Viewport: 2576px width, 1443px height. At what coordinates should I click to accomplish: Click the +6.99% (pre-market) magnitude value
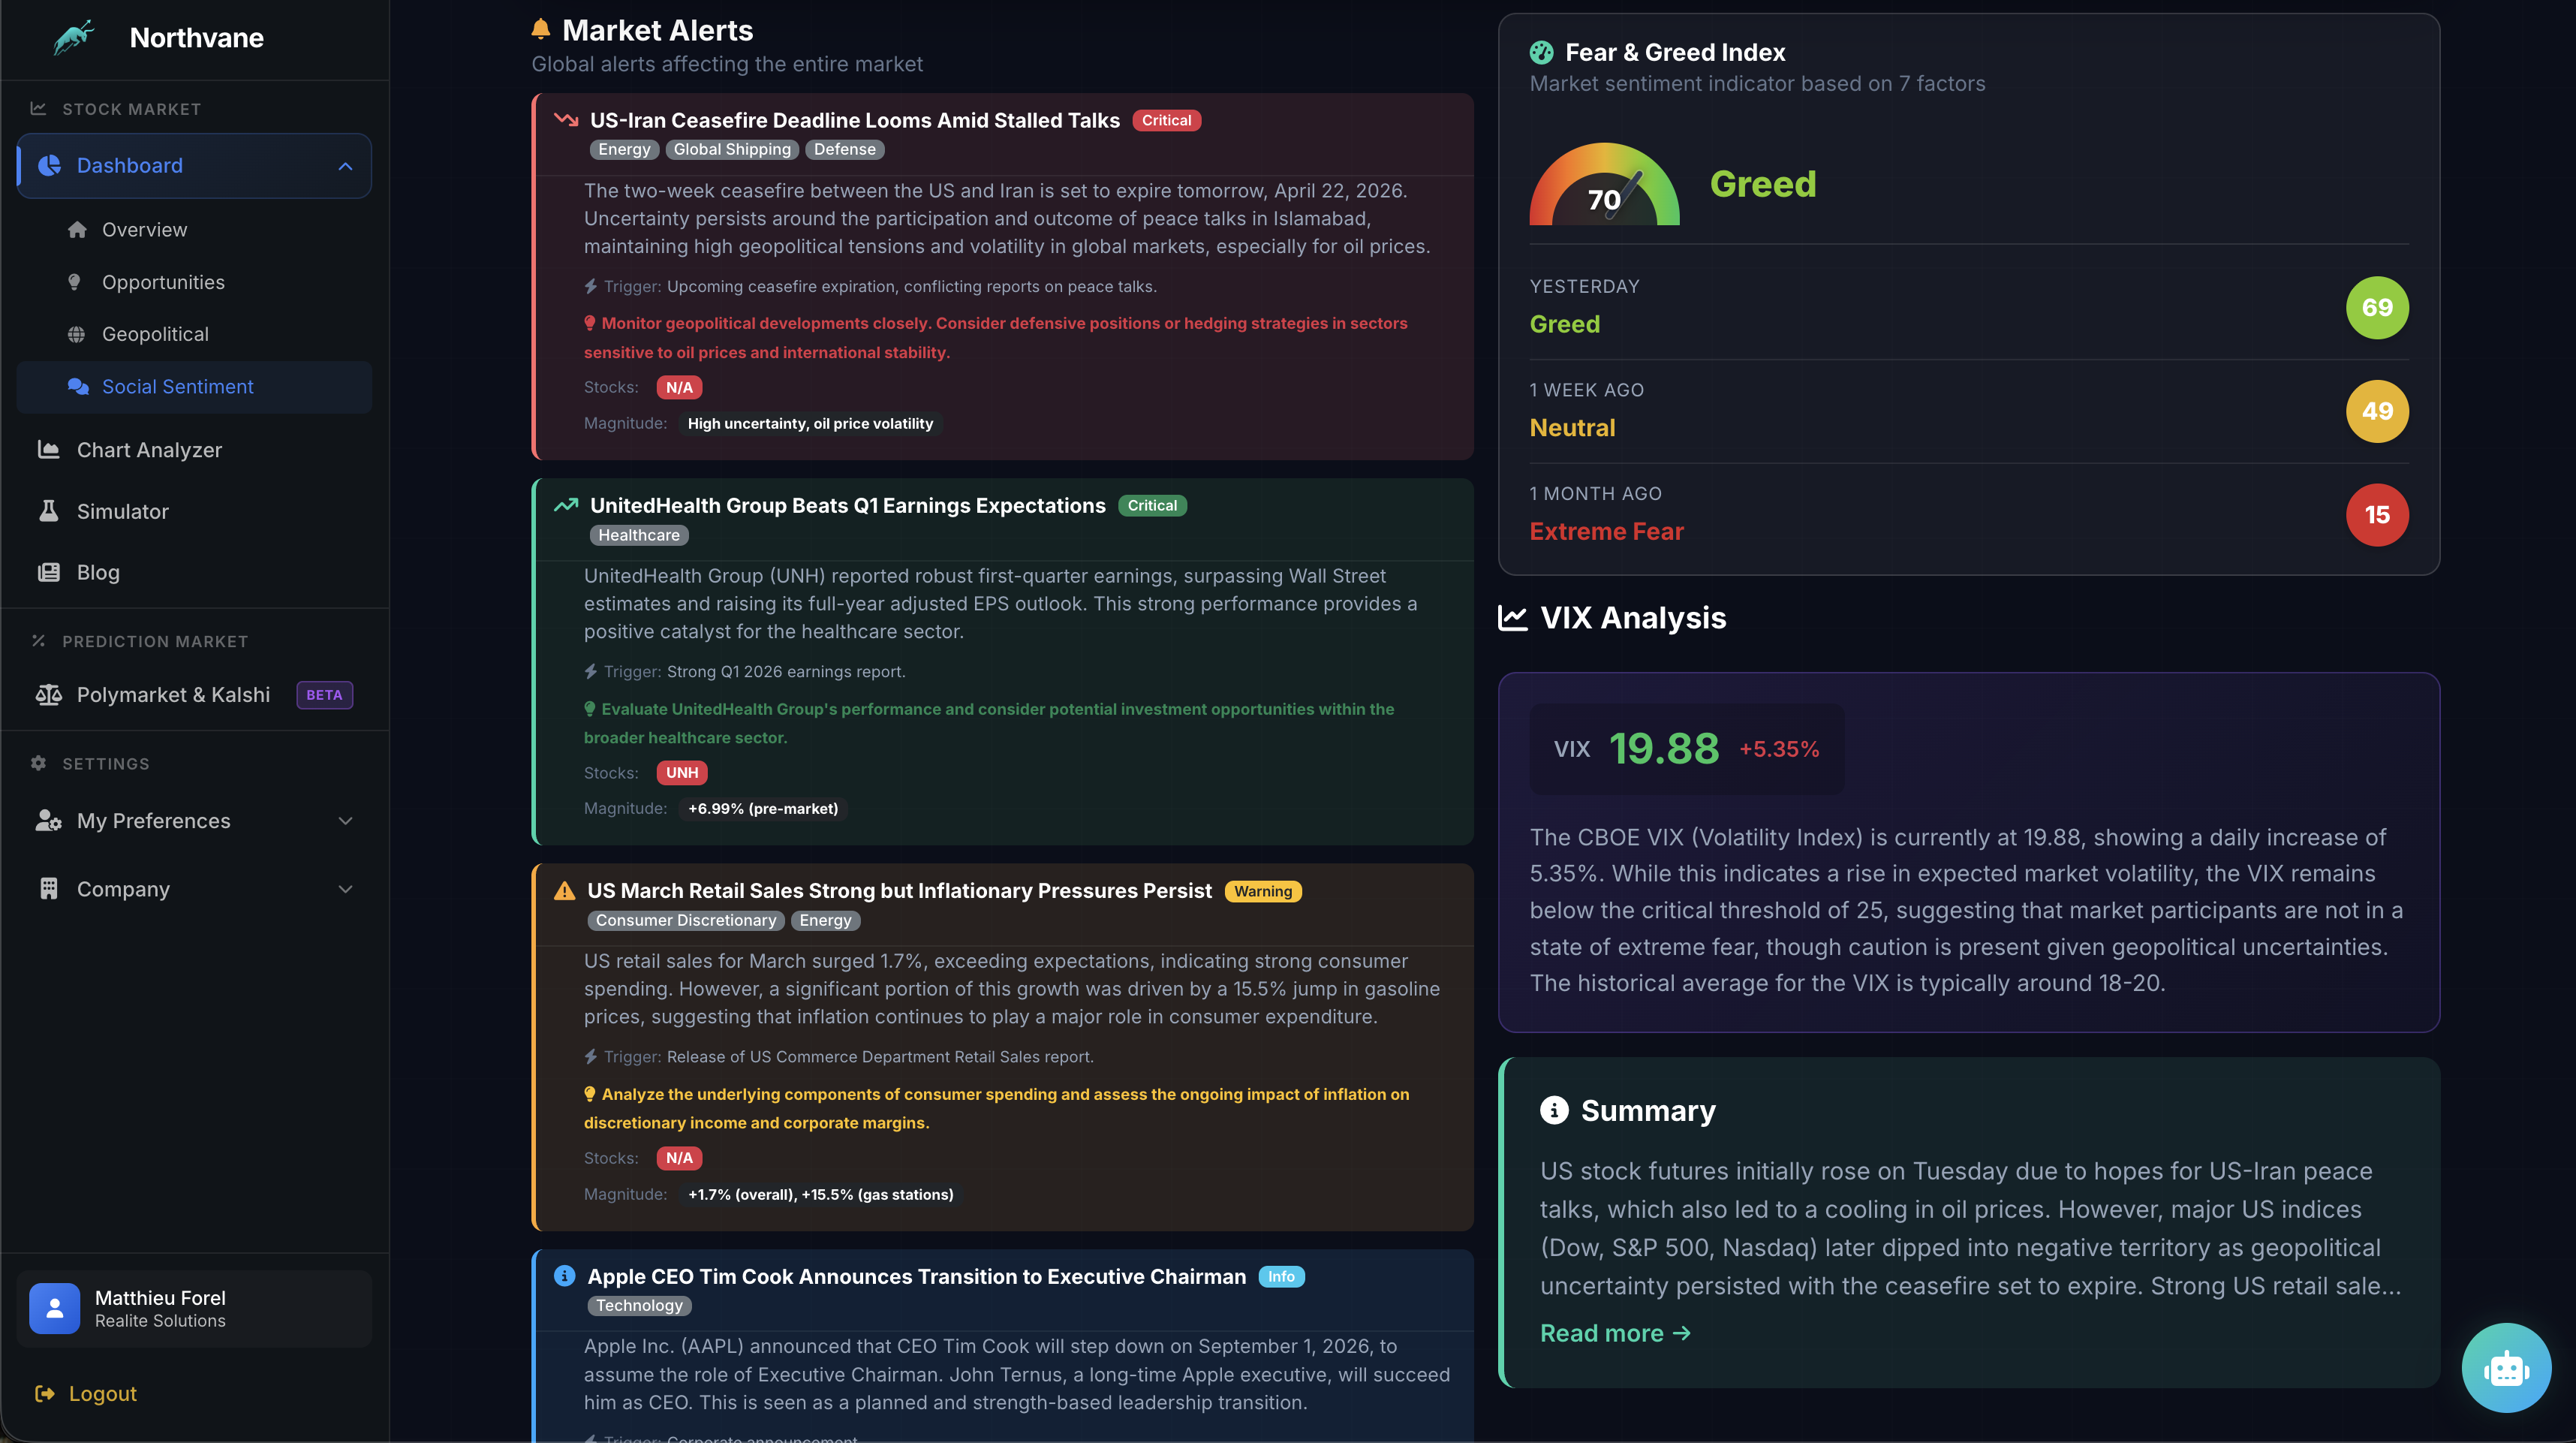763,808
